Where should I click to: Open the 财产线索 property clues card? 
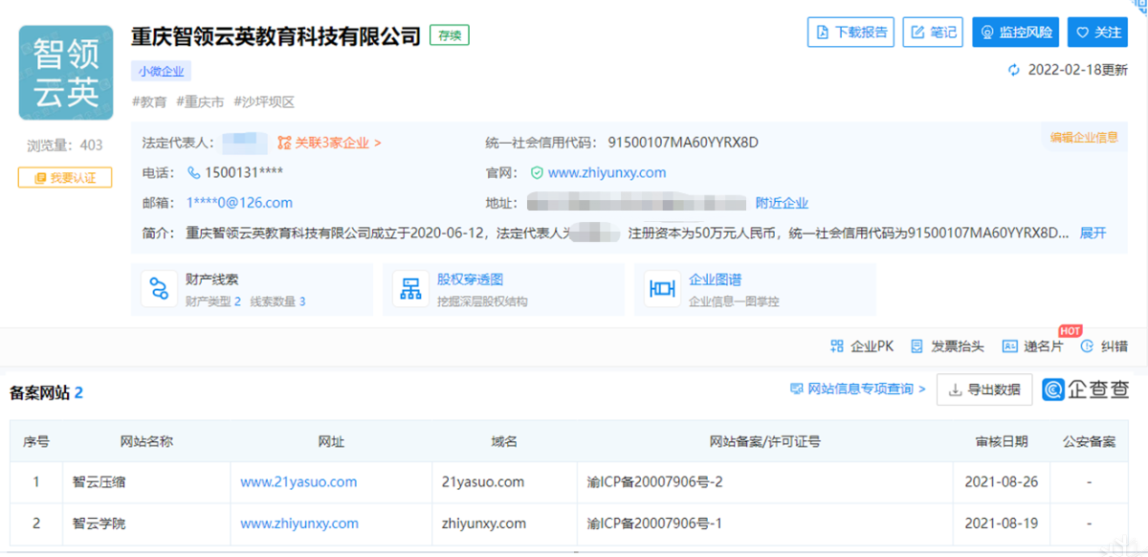pyautogui.click(x=253, y=289)
